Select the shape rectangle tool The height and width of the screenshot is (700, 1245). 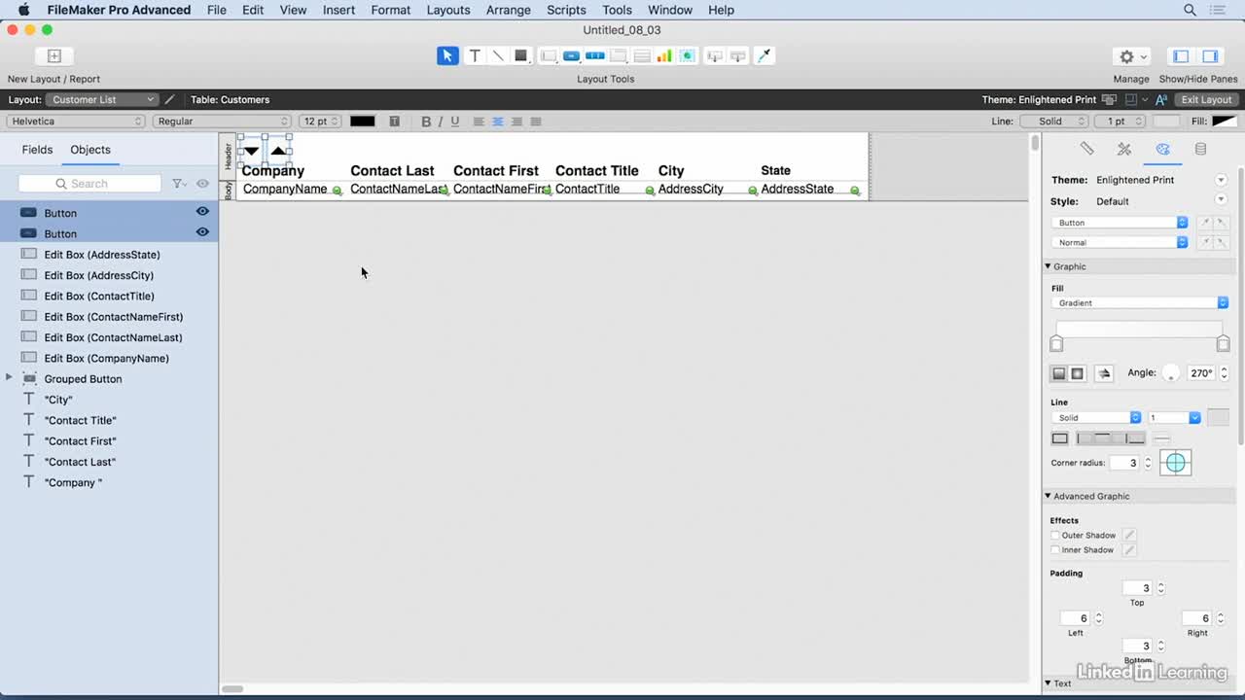coord(521,56)
